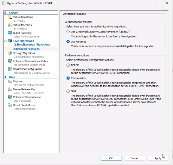Screen dimensions: 173x165
Task: Open the Keyboard user setting
Action: tap(19, 81)
